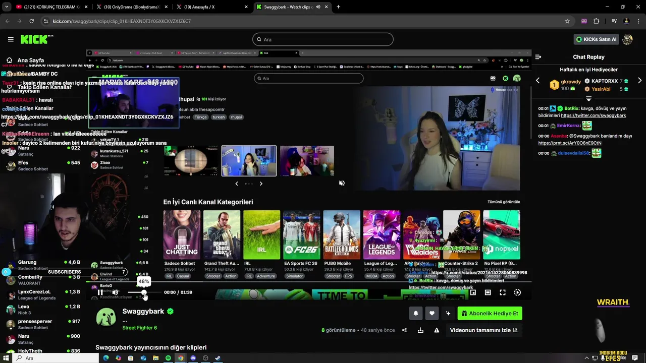
Task: Open the Street Fighter 6 category link
Action: [x=139, y=328]
